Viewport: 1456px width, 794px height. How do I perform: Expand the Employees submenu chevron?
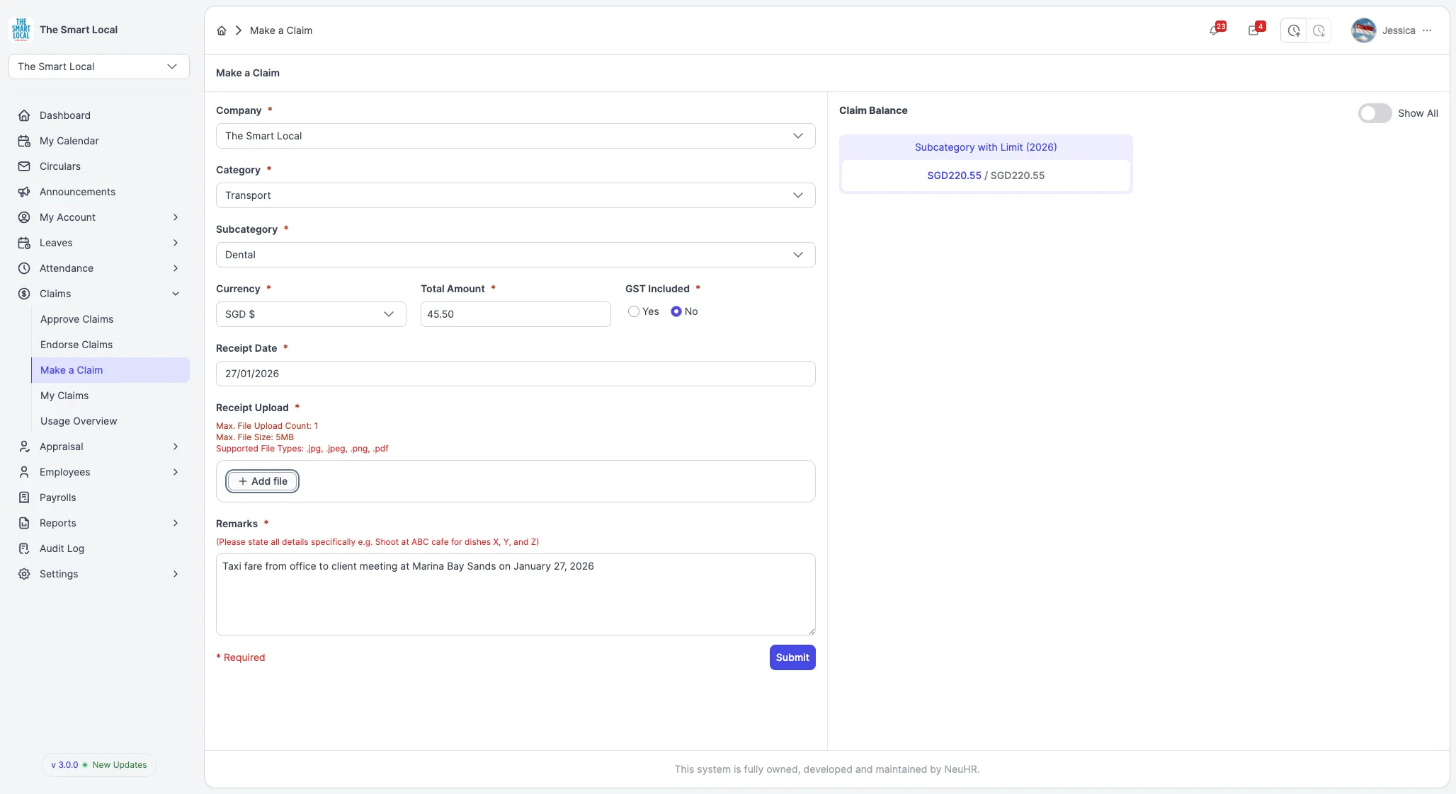click(176, 472)
